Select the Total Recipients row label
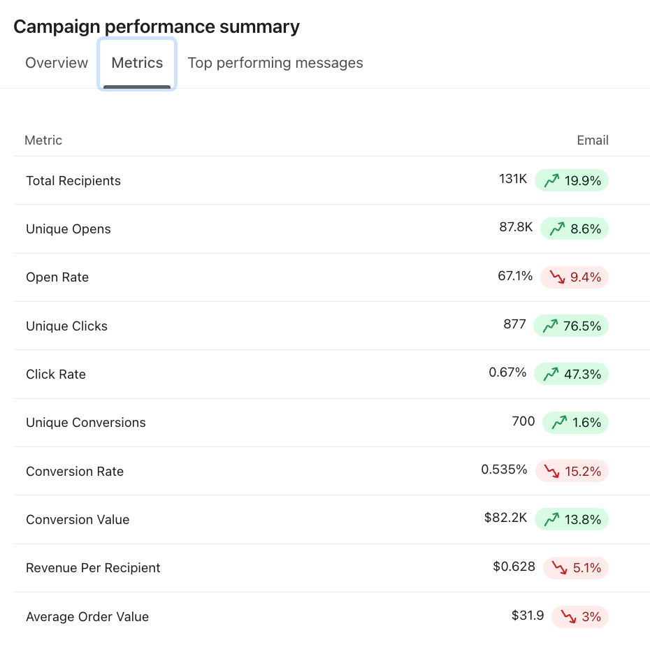Image resolution: width=650 pixels, height=647 pixels. [73, 181]
